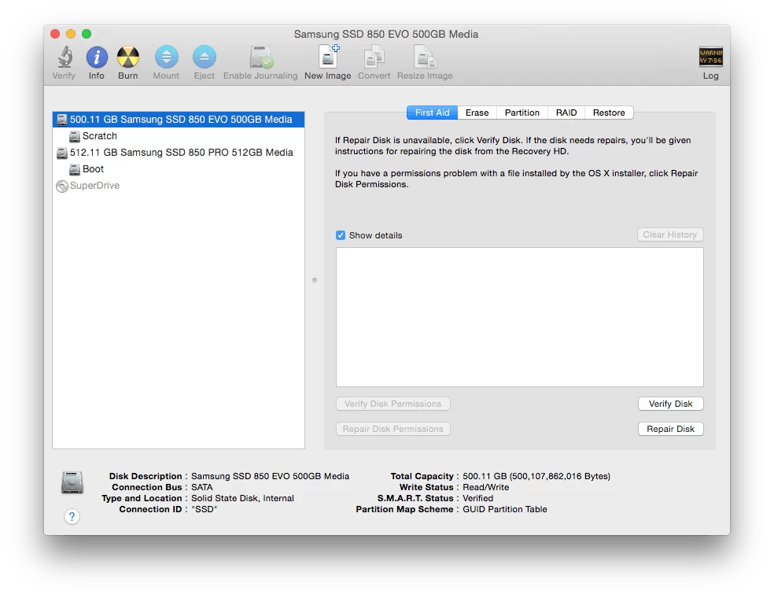Open the Info toolbar icon
Image resolution: width=774 pixels, height=598 pixels.
tap(97, 57)
